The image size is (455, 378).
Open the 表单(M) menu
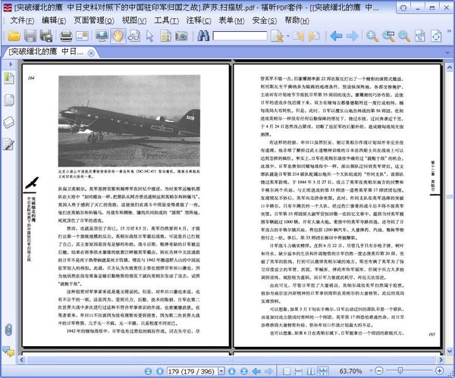click(x=231, y=20)
